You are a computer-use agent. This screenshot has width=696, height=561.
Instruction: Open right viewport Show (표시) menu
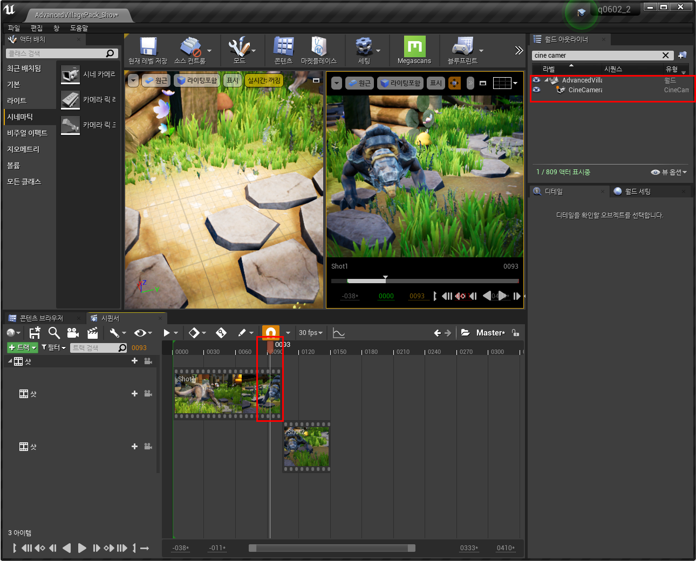point(436,83)
